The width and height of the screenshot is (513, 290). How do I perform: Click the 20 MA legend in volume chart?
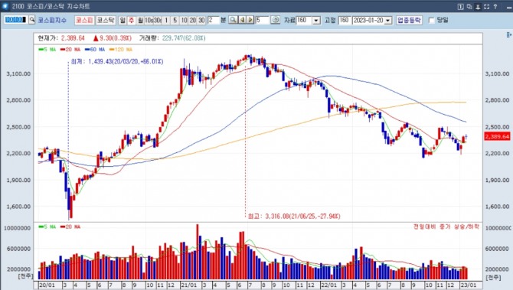[x=70, y=226]
